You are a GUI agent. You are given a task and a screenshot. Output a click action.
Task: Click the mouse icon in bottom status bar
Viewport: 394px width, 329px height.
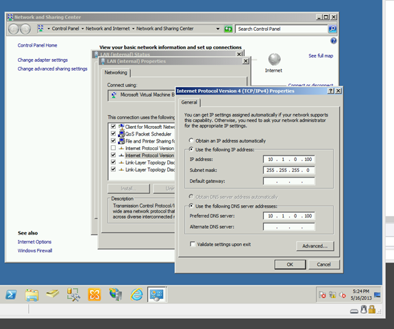pyautogui.click(x=364, y=309)
